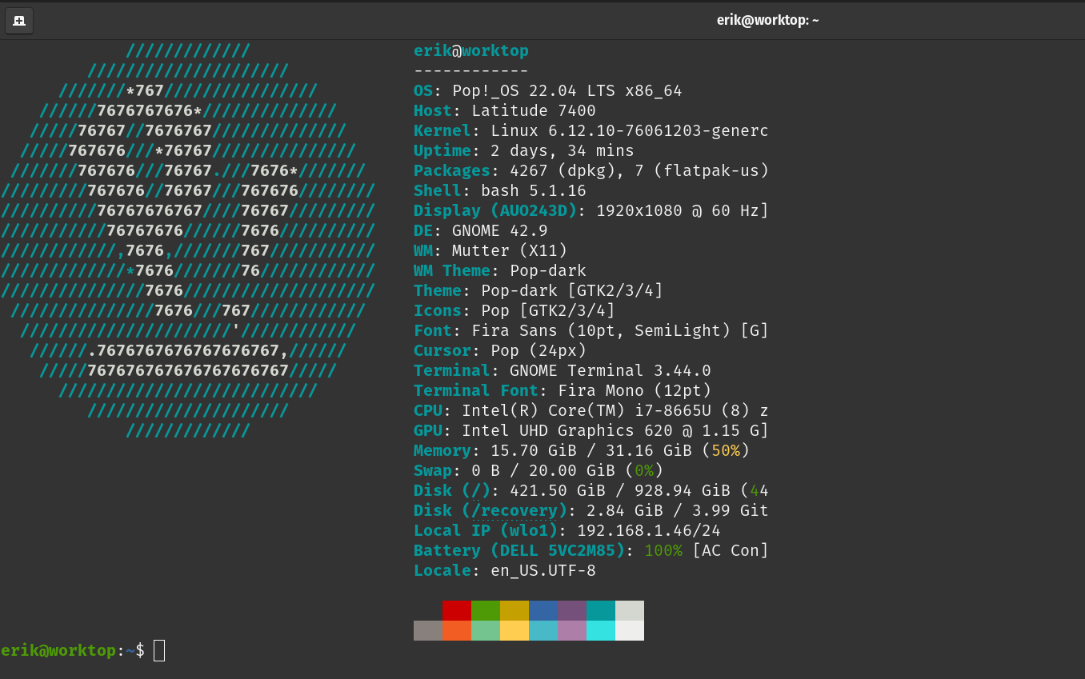
Task: Click the light purple palette block
Action: (x=572, y=631)
